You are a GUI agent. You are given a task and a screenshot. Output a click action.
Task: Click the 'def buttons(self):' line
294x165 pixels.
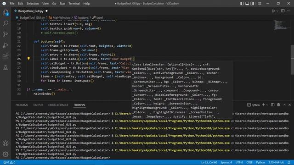50,42
